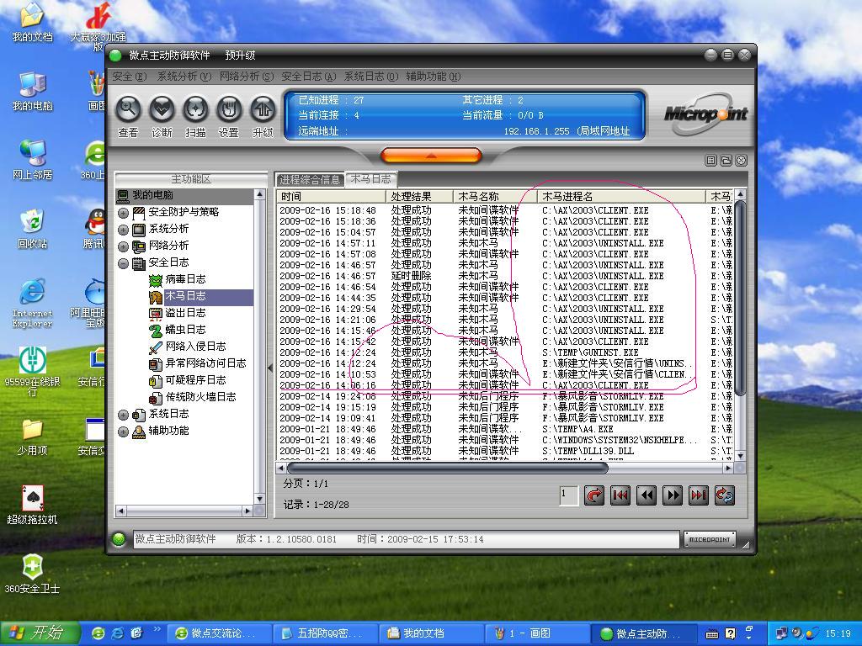862x646 pixels.
Task: Expand the 系统日志 tree node
Action: (123, 416)
